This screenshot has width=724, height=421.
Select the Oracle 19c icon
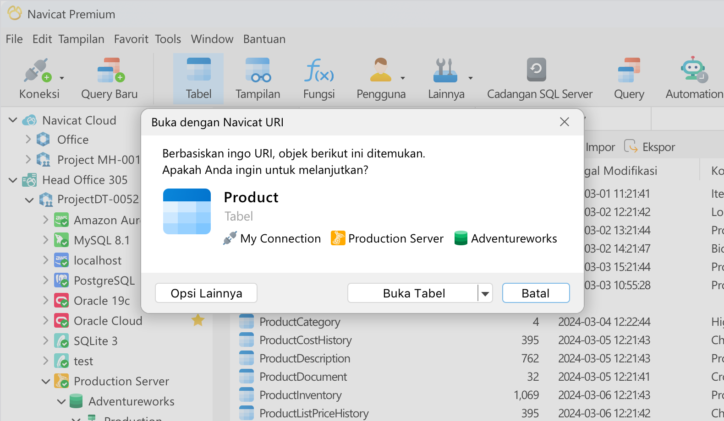coord(61,301)
